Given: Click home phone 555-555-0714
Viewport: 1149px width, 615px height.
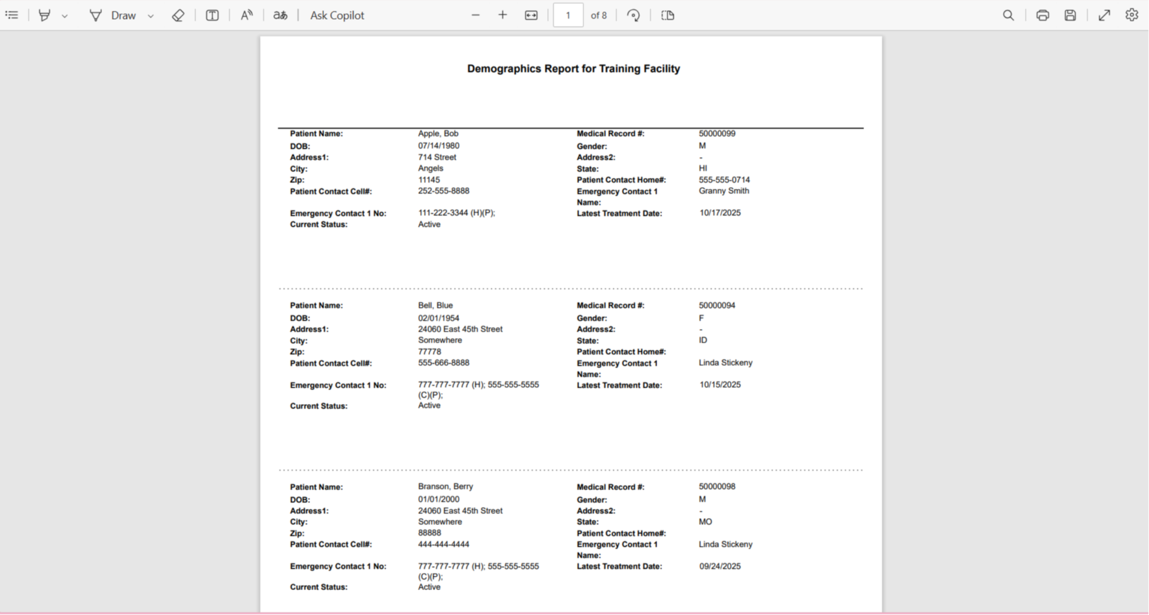Looking at the screenshot, I should pos(724,180).
